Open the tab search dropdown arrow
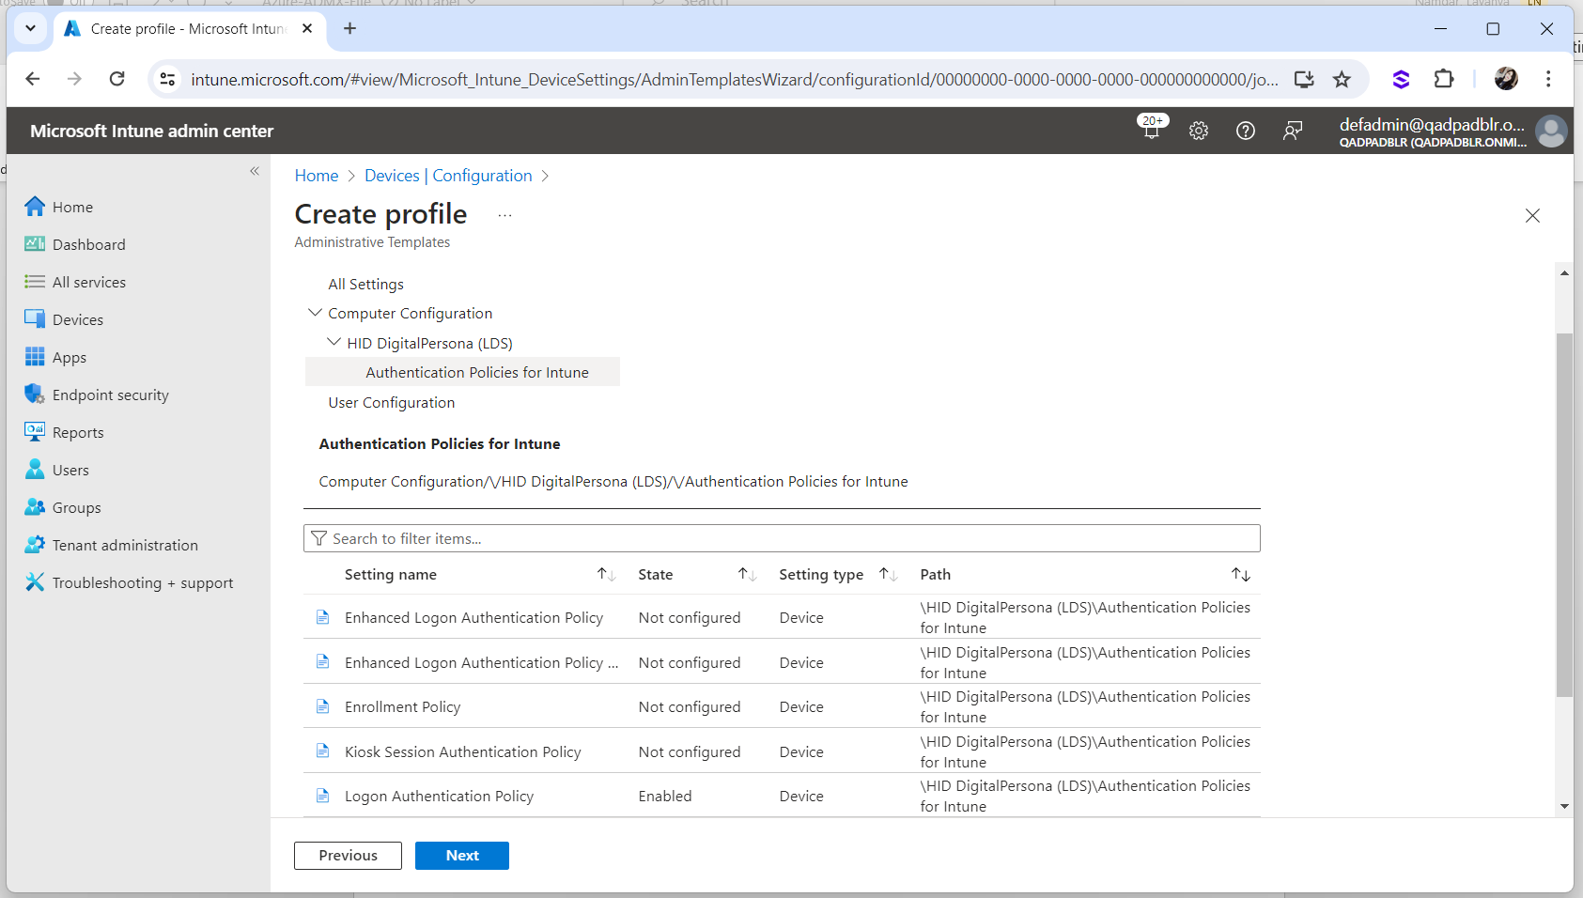Image resolution: width=1583 pixels, height=898 pixels. pyautogui.click(x=30, y=28)
